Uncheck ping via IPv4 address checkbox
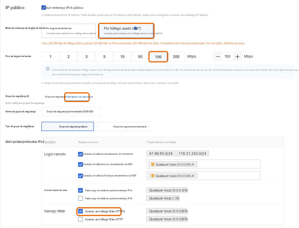The height and width of the screenshot is (228, 299). [80, 190]
